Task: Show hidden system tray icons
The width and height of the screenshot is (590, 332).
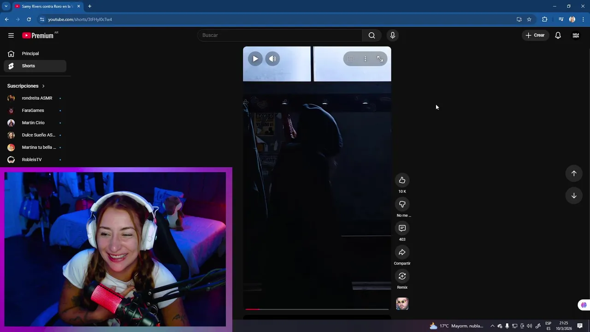Action: [492, 326]
